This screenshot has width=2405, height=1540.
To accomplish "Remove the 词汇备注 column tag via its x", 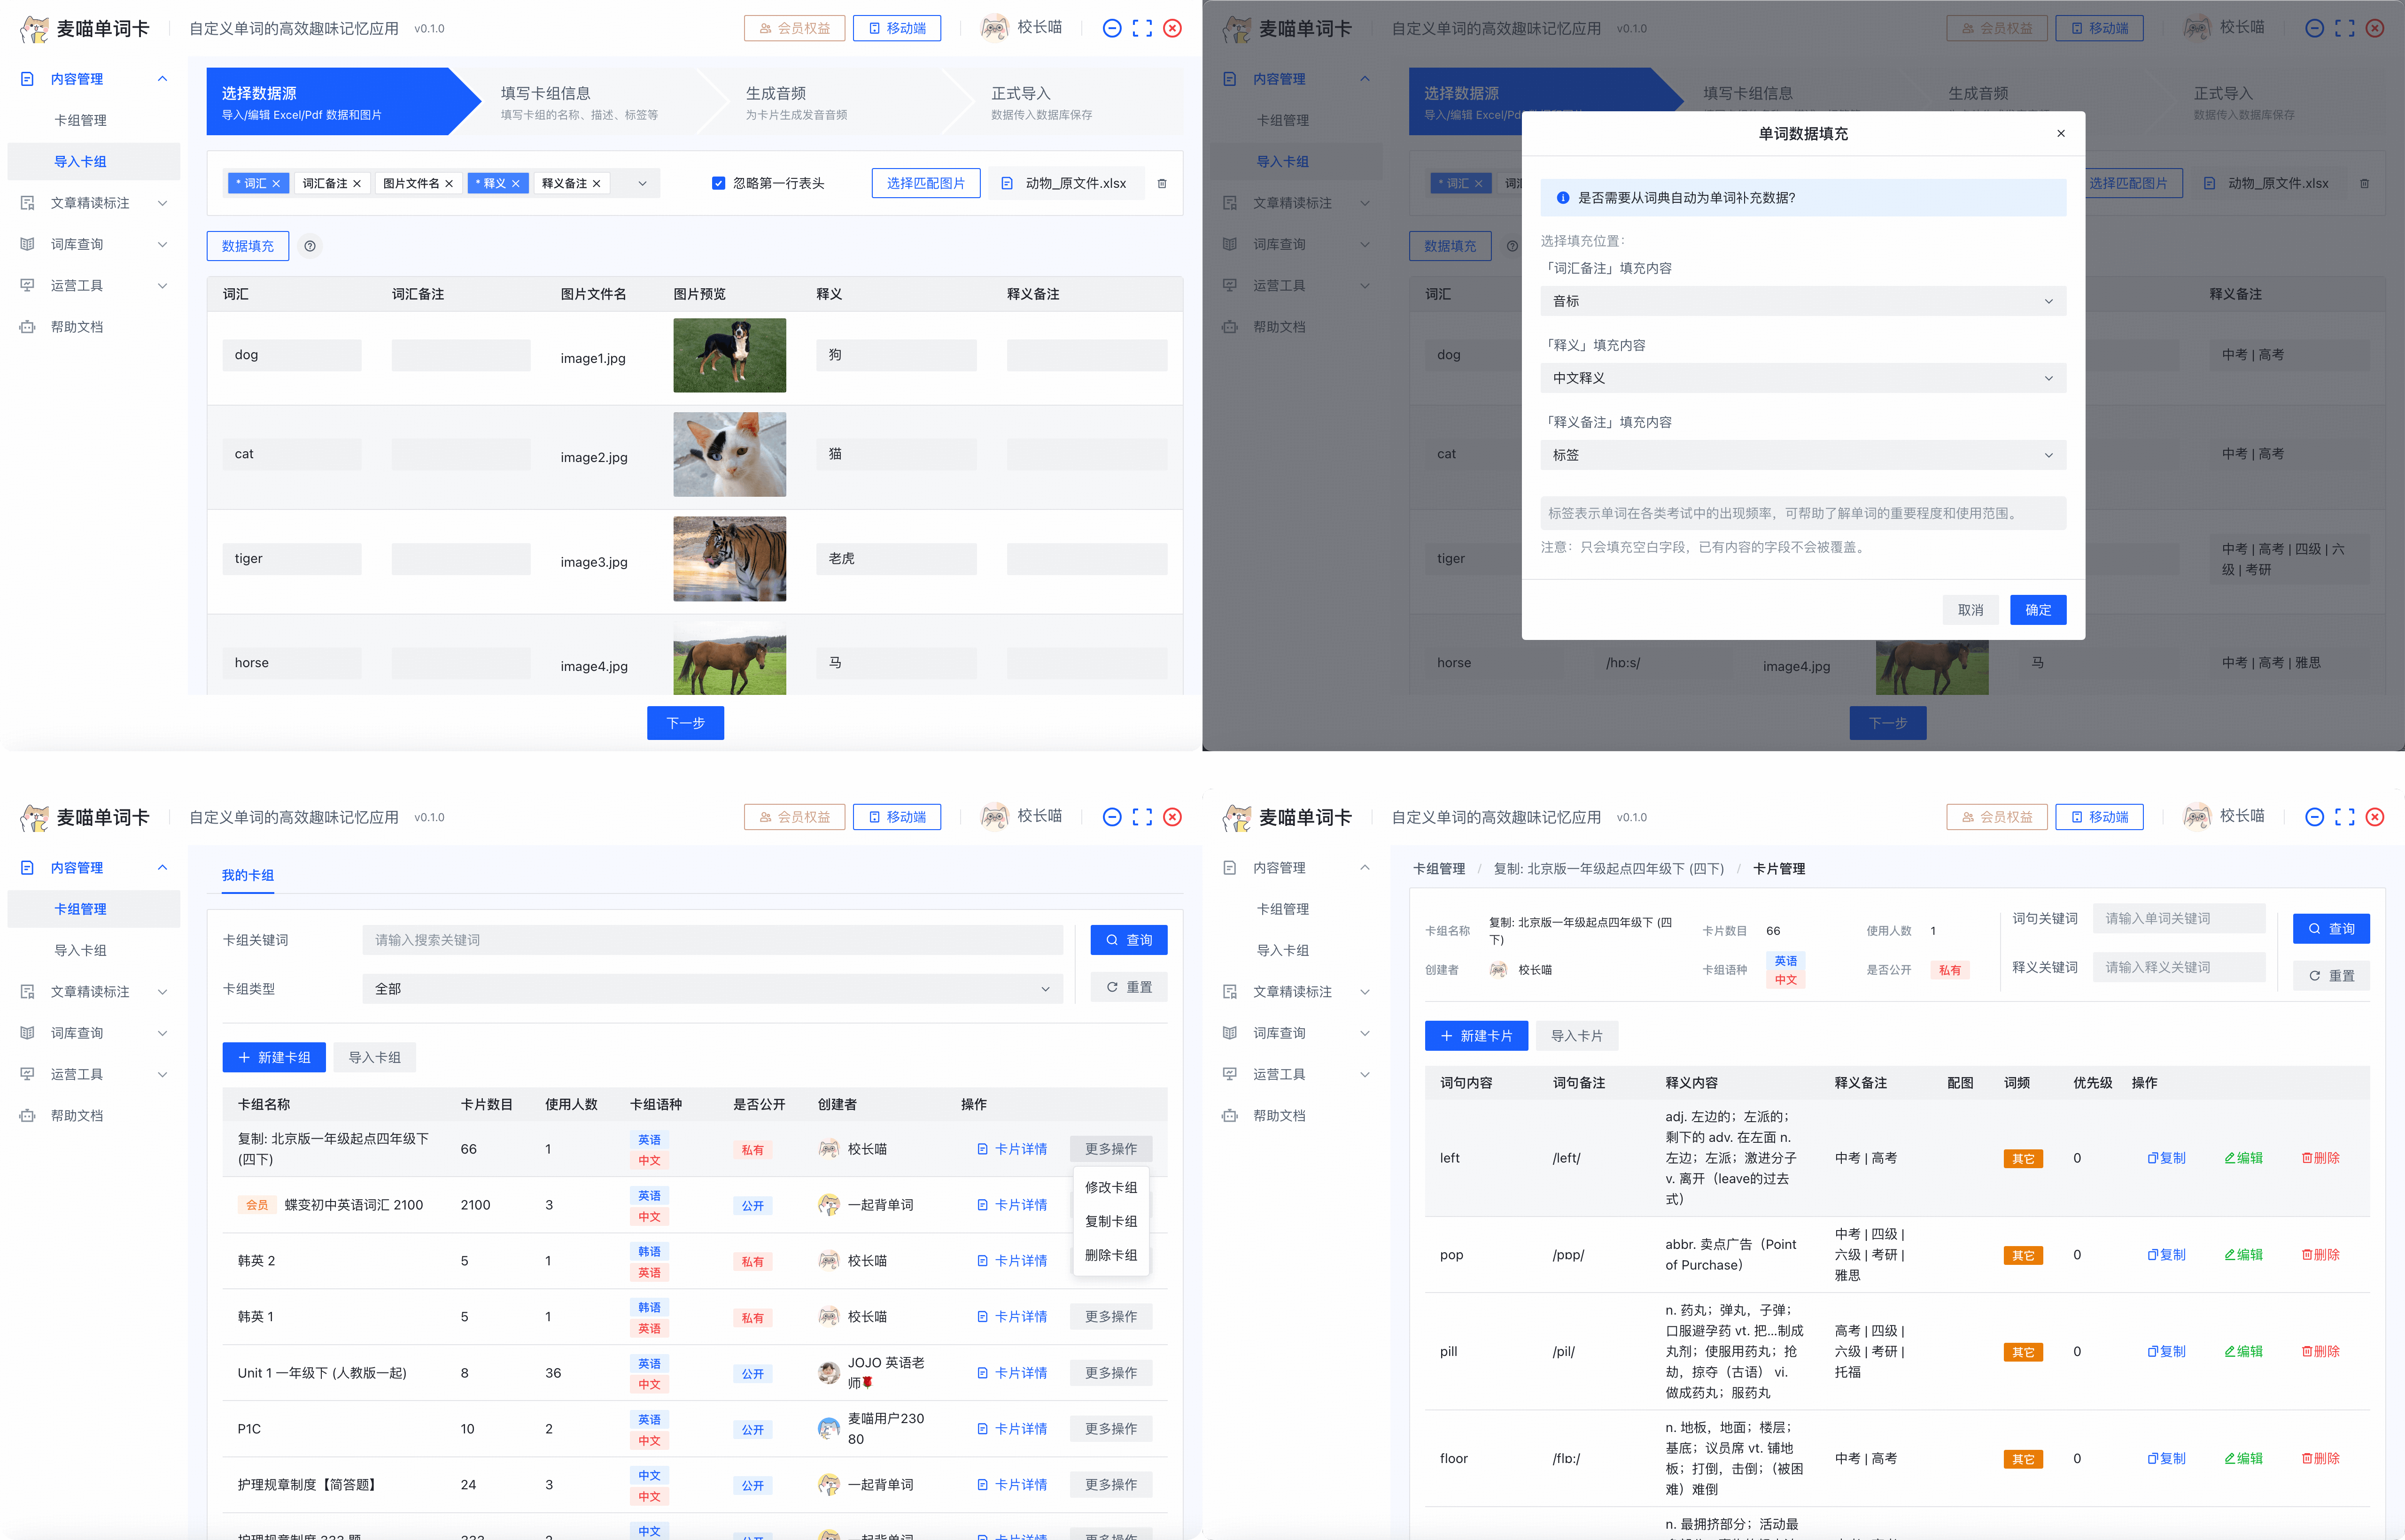I will [357, 184].
